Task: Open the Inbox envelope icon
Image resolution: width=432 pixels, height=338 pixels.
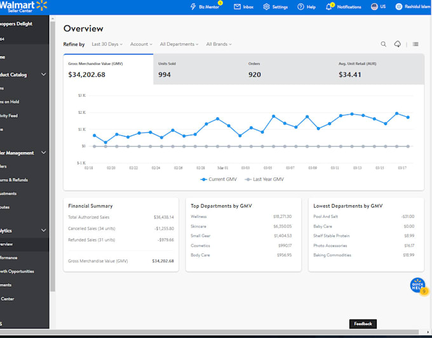Action: tap(237, 6)
